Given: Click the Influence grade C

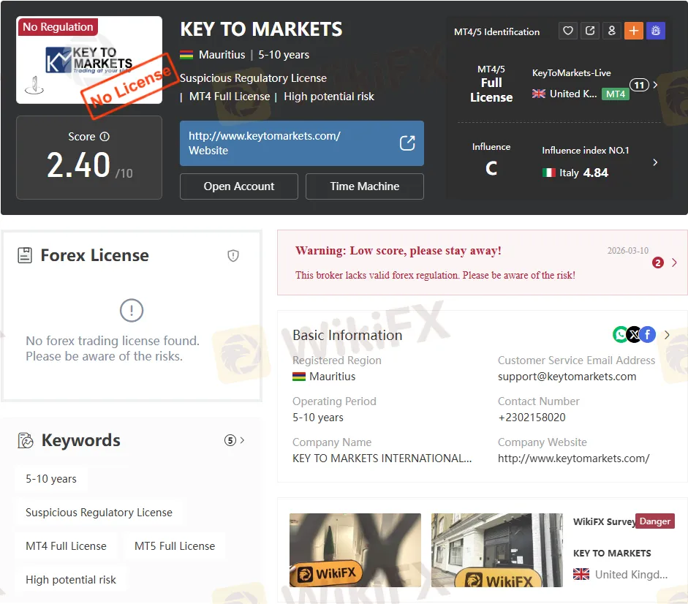Looking at the screenshot, I should pos(491,169).
